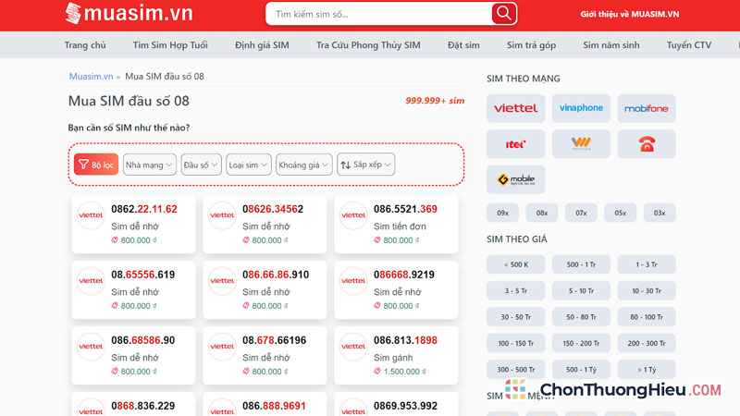Screen dimensions: 740x416
Task: Choose the 300 - 500 Tr price range
Action: click(516, 369)
